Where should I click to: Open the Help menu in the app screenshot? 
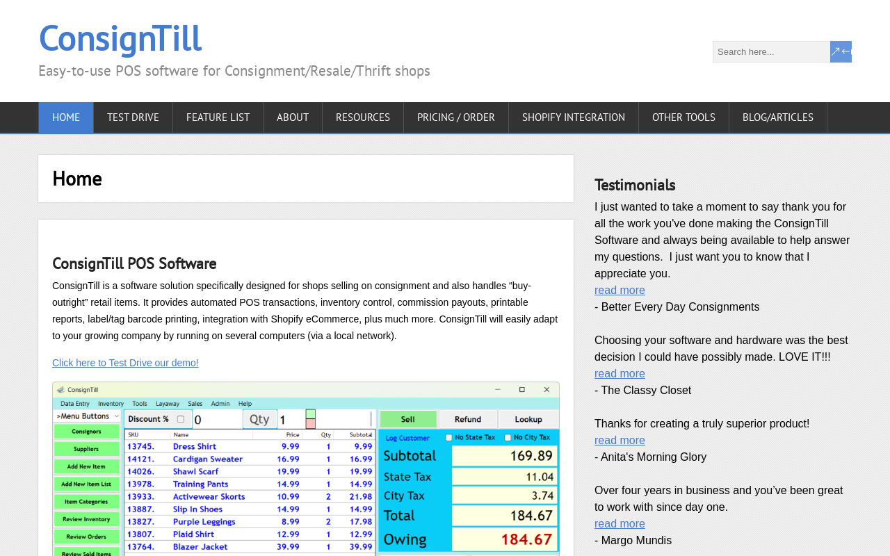[x=245, y=403]
